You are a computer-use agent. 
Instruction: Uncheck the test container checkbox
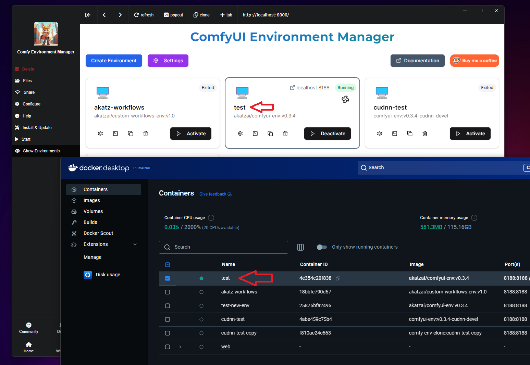point(168,278)
